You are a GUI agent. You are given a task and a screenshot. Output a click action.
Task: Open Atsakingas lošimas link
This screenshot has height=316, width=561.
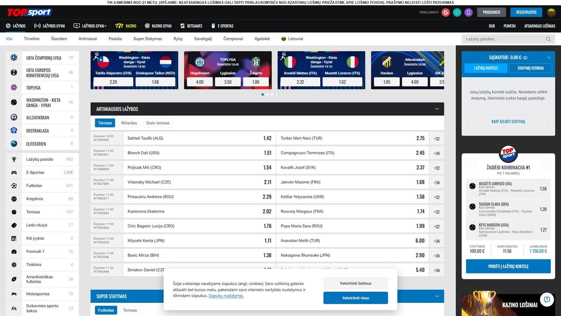(x=539, y=26)
